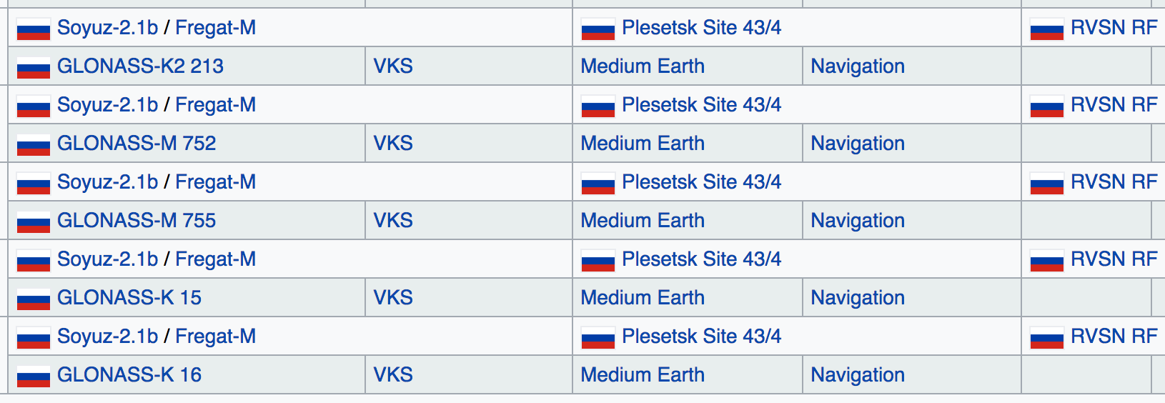Viewport: 1165px width, 403px height.
Task: Follow the GLONASS-M 755 link
Action: (x=137, y=220)
